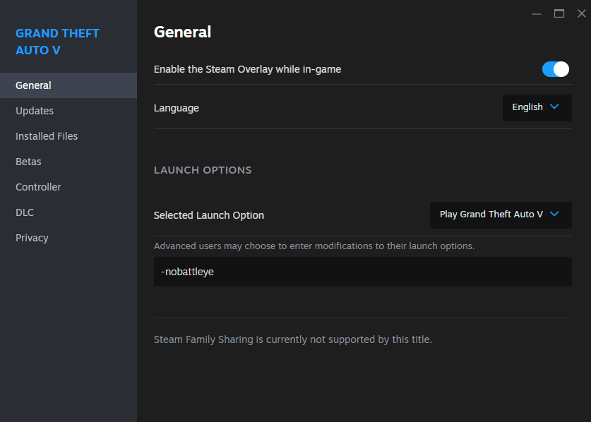
Task: Open the Language dropdown set to English
Action: [537, 108]
